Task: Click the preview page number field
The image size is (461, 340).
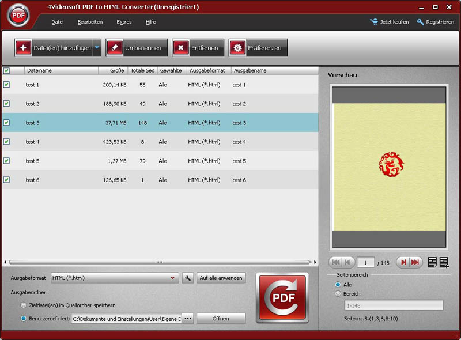Action: click(x=365, y=262)
